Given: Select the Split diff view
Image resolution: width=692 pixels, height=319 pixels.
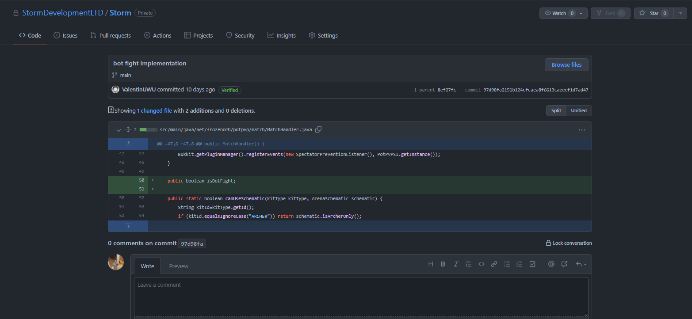Looking at the screenshot, I should pos(556,110).
